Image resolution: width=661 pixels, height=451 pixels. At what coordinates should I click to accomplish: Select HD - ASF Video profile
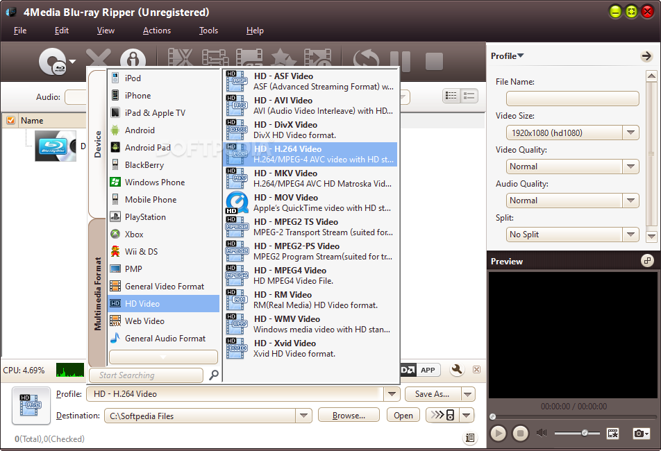(310, 81)
